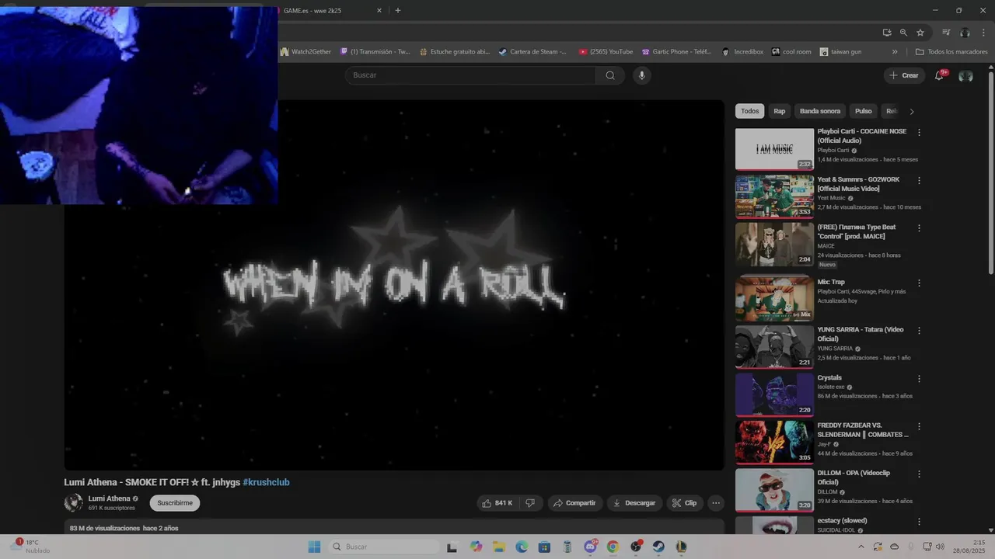Open Windows Start menu
This screenshot has width=995, height=559.
click(314, 547)
